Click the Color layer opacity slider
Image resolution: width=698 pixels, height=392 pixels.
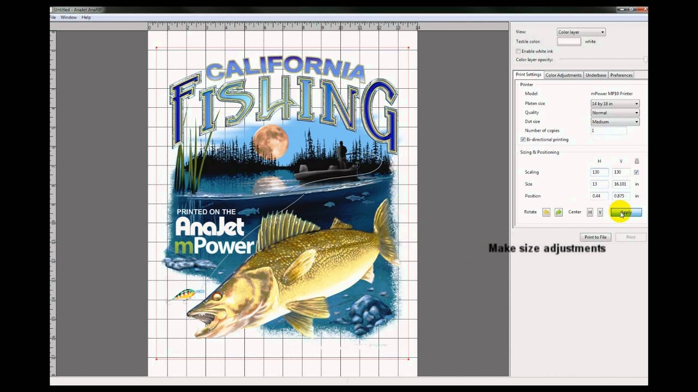(603, 59)
